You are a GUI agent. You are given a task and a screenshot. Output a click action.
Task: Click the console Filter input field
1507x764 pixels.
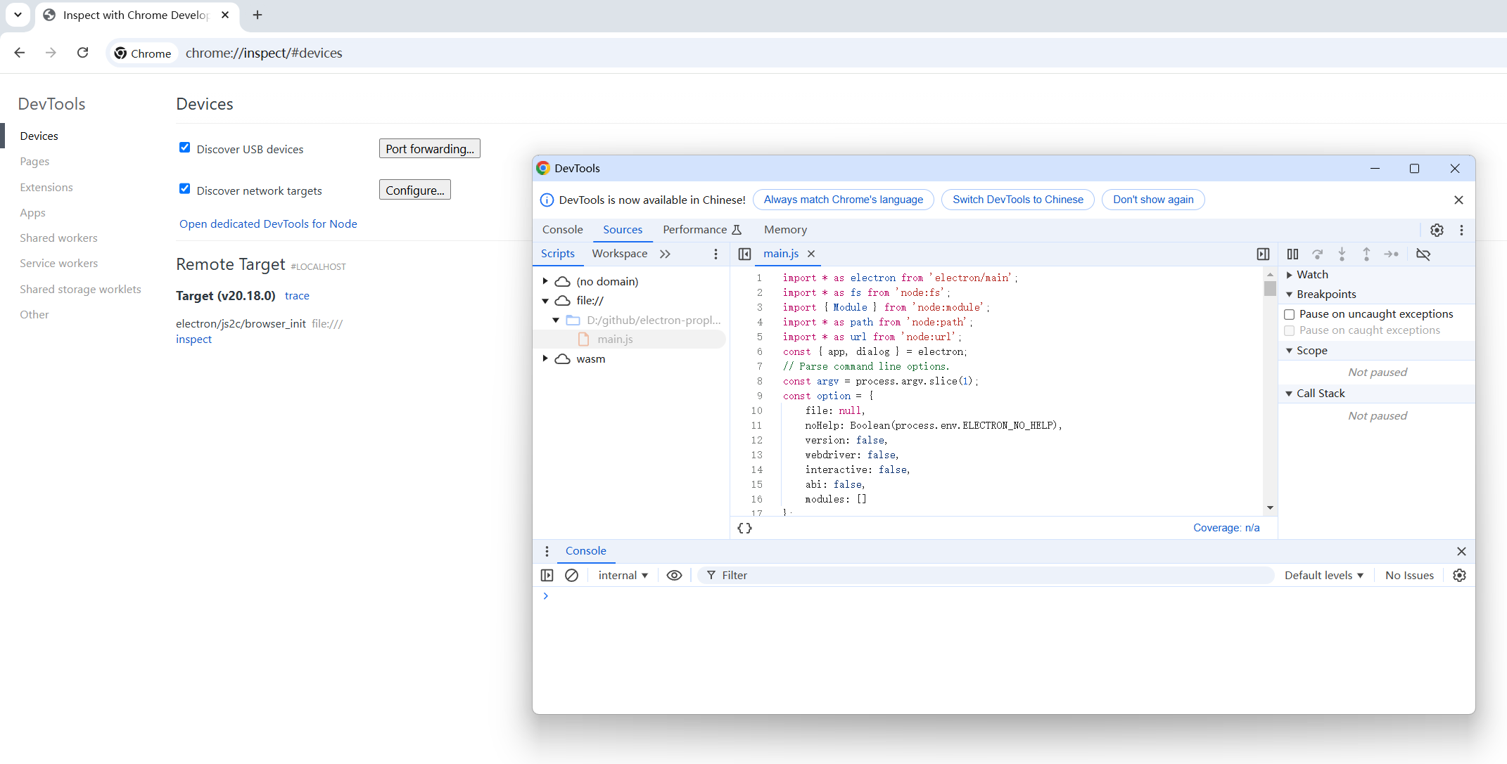tap(985, 575)
